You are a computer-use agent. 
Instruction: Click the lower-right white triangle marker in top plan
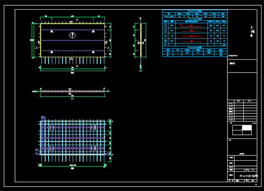(93, 52)
